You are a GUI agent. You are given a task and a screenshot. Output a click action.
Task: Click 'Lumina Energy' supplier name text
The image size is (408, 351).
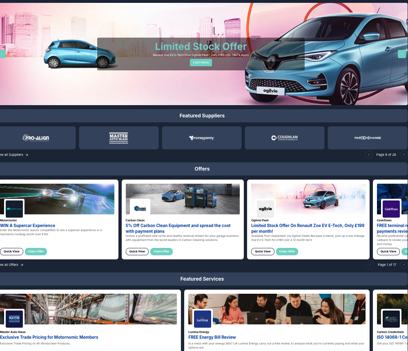tap(199, 332)
